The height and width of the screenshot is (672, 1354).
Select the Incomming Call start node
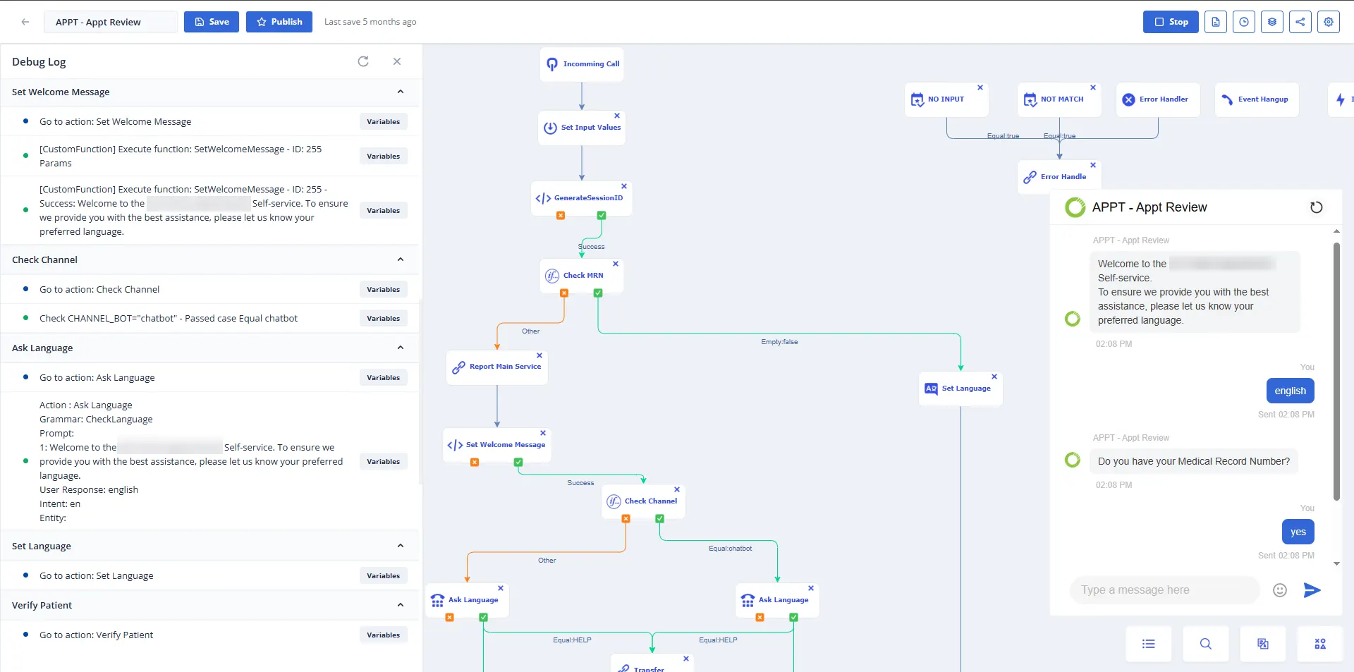(x=582, y=64)
